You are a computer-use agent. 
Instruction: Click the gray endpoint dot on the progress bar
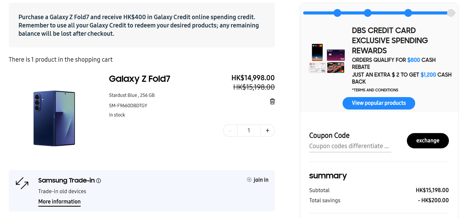pos(450,13)
